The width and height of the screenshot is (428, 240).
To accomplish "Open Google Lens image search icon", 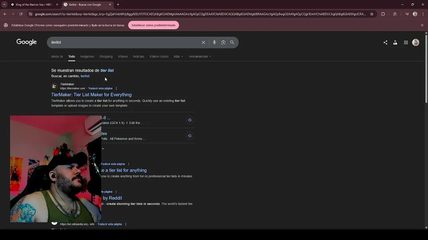I will point(223,42).
